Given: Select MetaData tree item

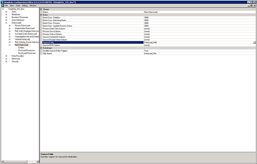Looking at the screenshot, I should [x=16, y=15].
